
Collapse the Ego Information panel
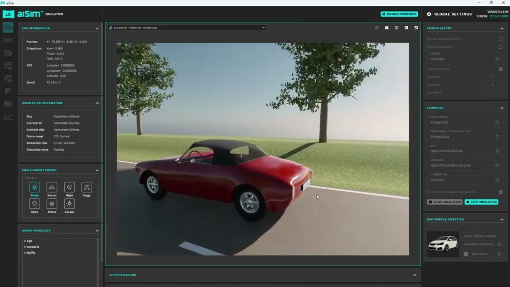(97, 28)
